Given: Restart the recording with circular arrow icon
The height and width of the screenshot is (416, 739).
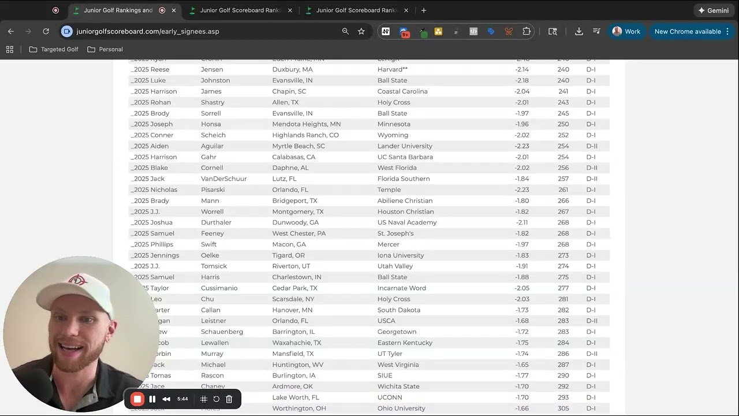Looking at the screenshot, I should coord(217,399).
